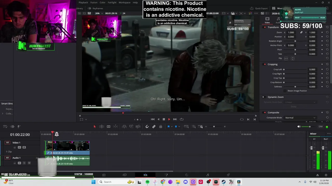
Task: Open the viewer zoom 26% dropdown
Action: point(99,13)
